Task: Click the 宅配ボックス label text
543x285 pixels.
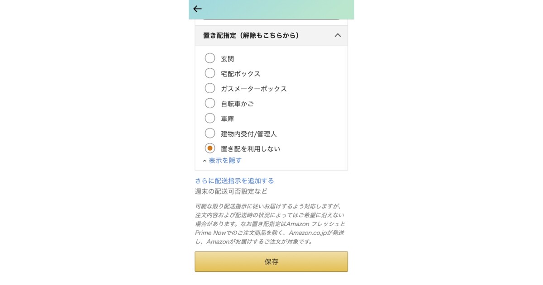Action: click(240, 73)
